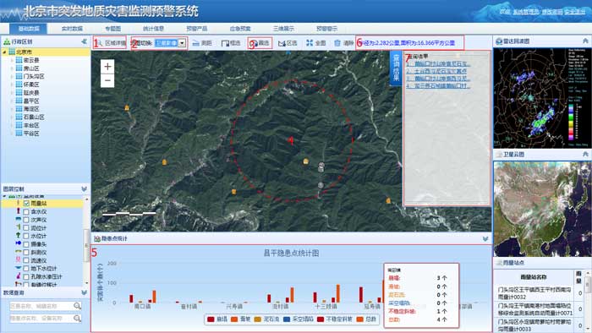Screen dimensions: 592x333
Task: Collapse the 隐患点统计 panel chevron
Action: click(485, 238)
